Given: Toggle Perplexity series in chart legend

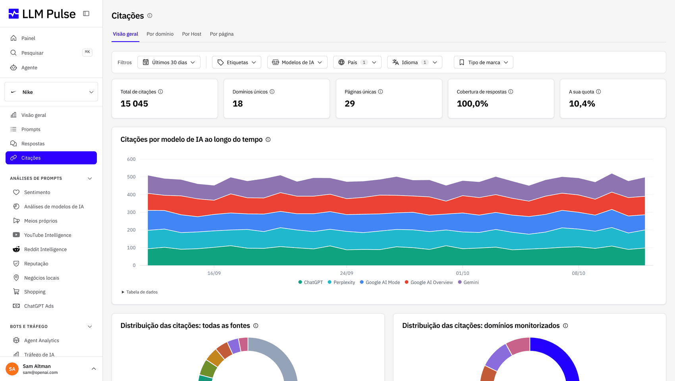Looking at the screenshot, I should [341, 282].
